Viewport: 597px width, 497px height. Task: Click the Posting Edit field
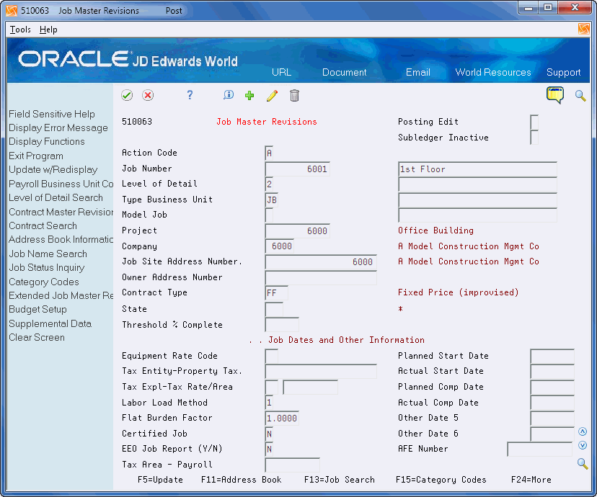(x=534, y=122)
